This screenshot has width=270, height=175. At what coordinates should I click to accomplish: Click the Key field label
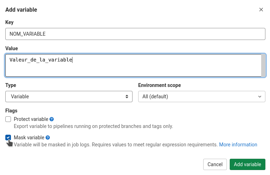[x=9, y=22]
